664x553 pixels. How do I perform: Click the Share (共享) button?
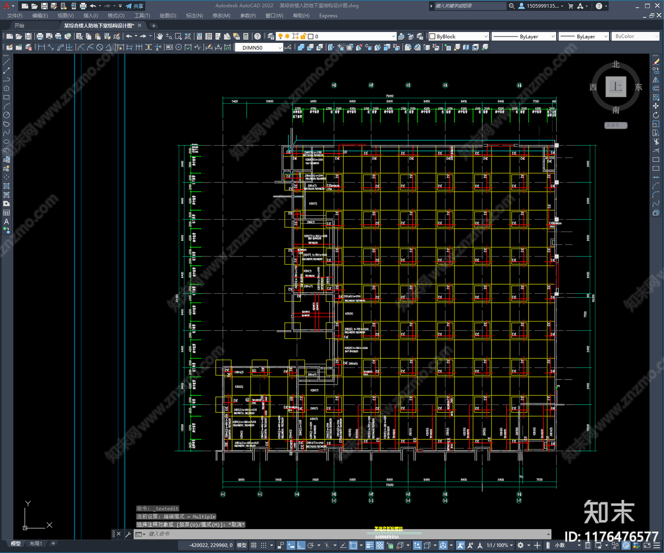point(134,6)
